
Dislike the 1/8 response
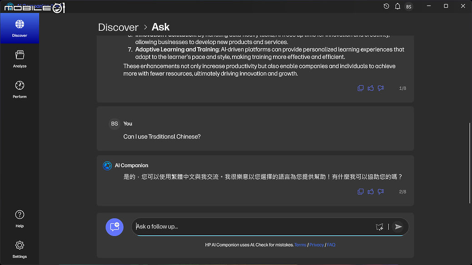[x=381, y=88]
